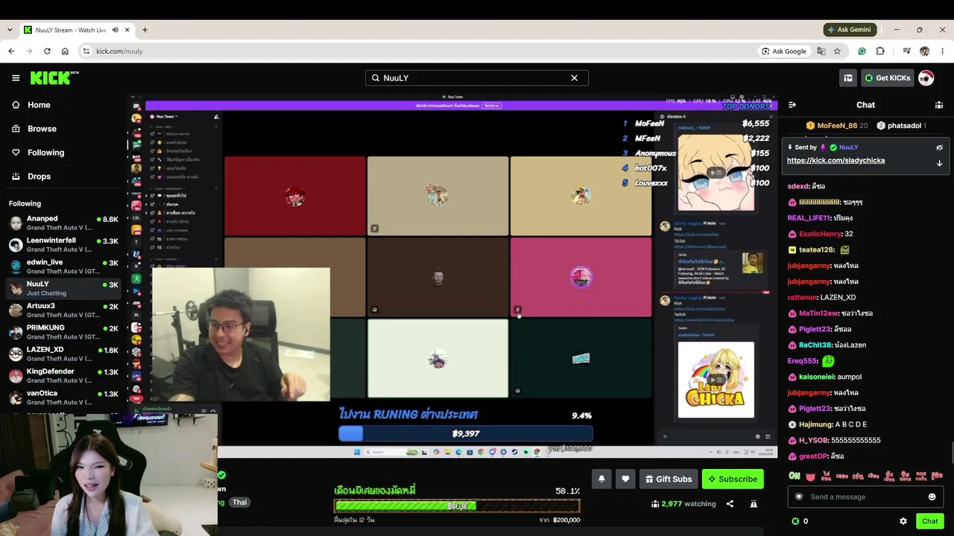Mute the NuuLY Stream tab audio
This screenshot has width=954, height=536.
115,30
